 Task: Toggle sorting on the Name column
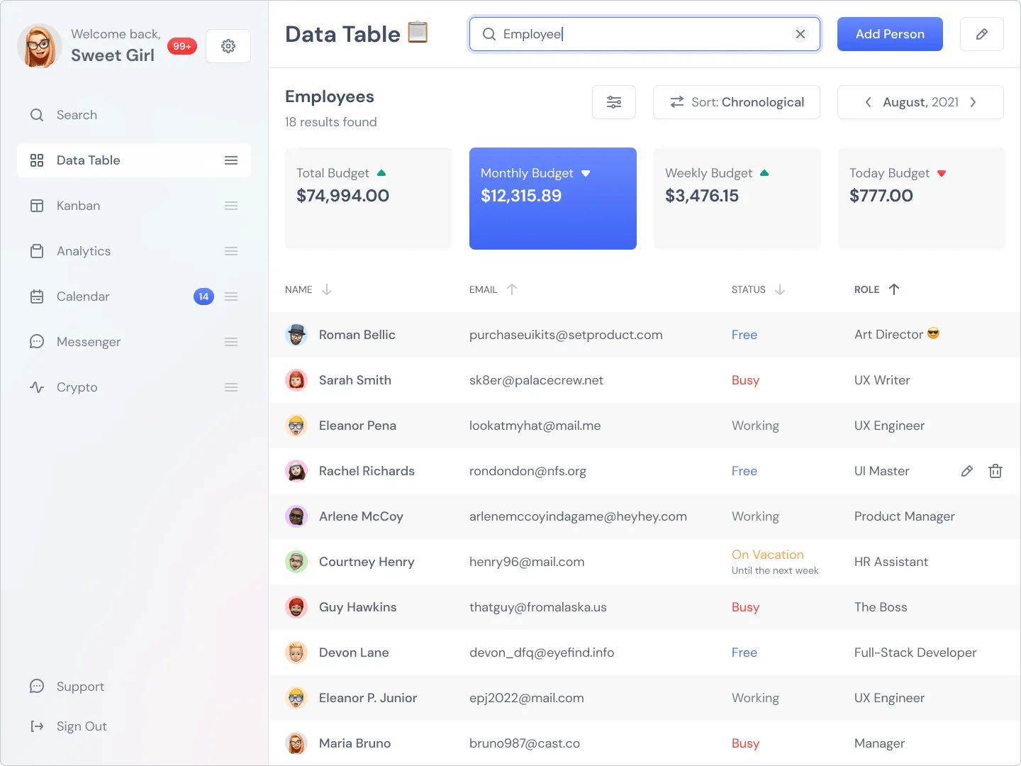[326, 289]
